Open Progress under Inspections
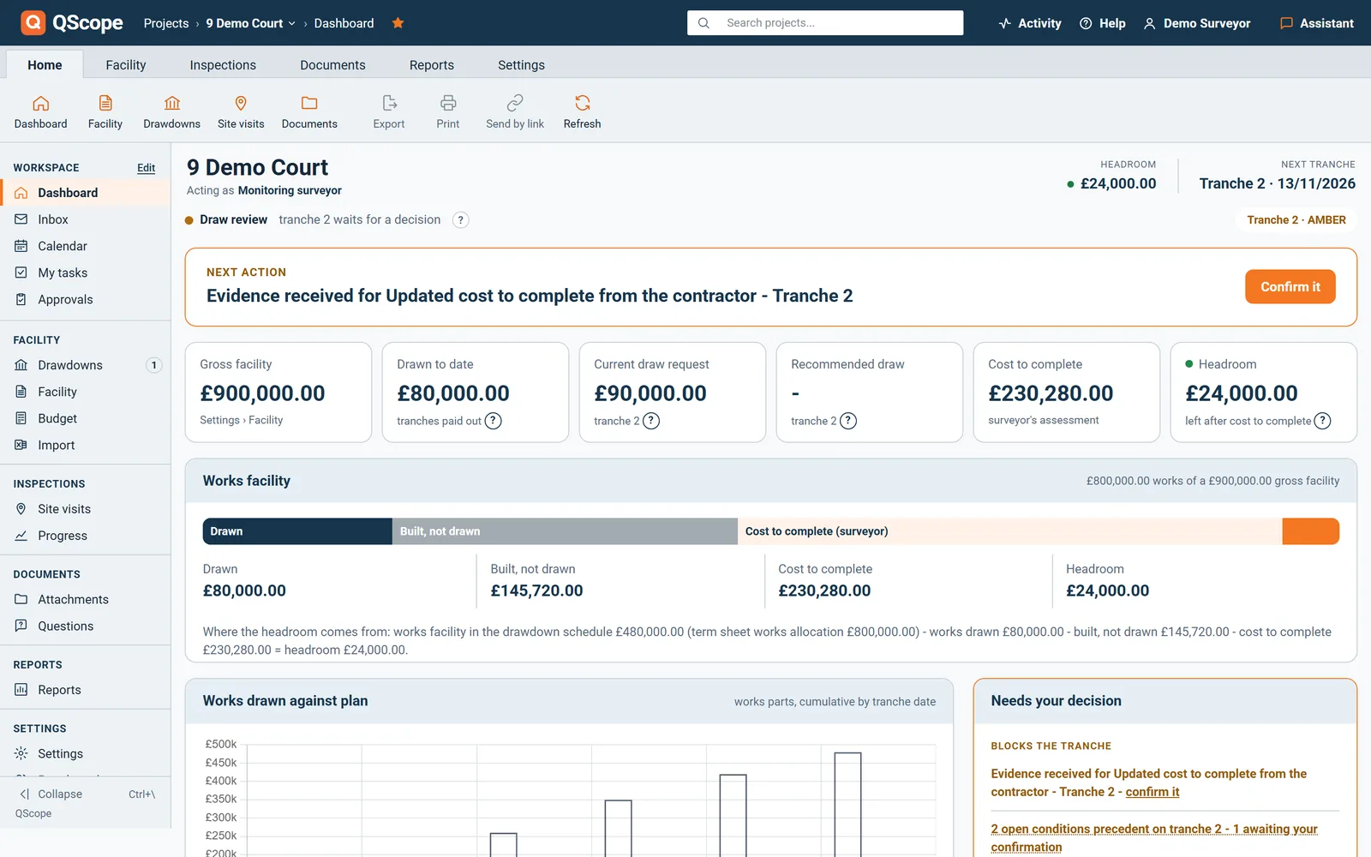 point(86,536)
